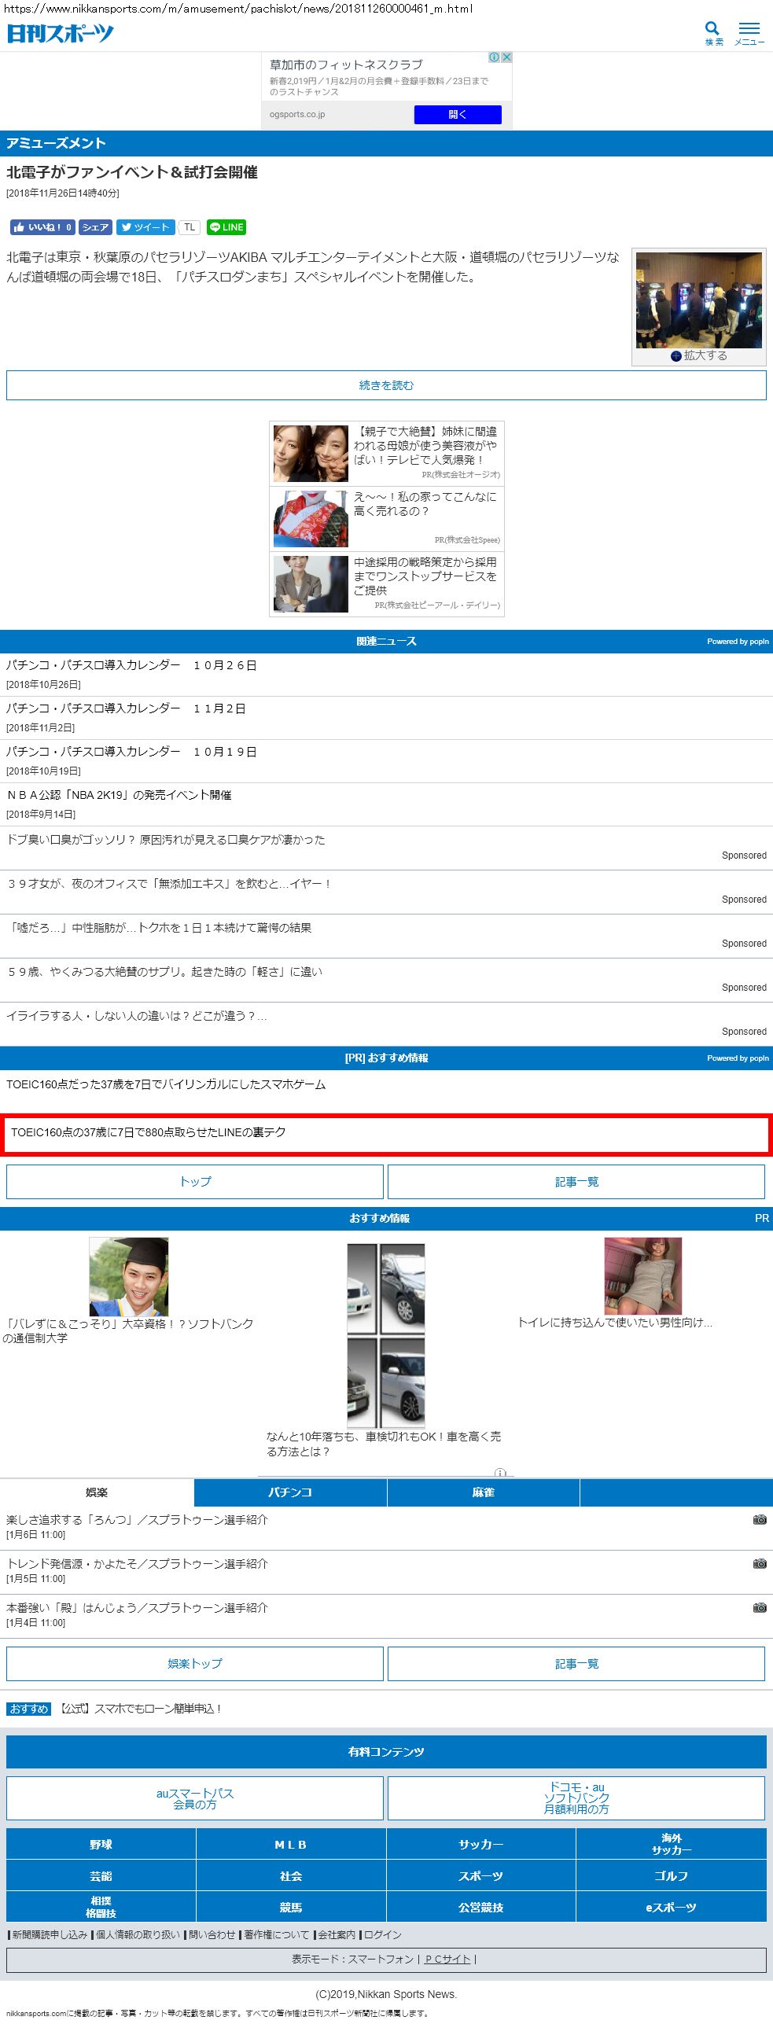Open the NBA 2K19 event news link
The image size is (773, 2024).
pyautogui.click(x=120, y=795)
